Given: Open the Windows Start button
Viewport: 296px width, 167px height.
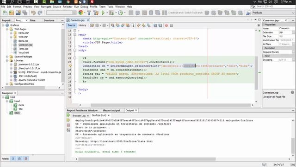Looking at the screenshot, I should pyautogui.click(x=4, y=2).
